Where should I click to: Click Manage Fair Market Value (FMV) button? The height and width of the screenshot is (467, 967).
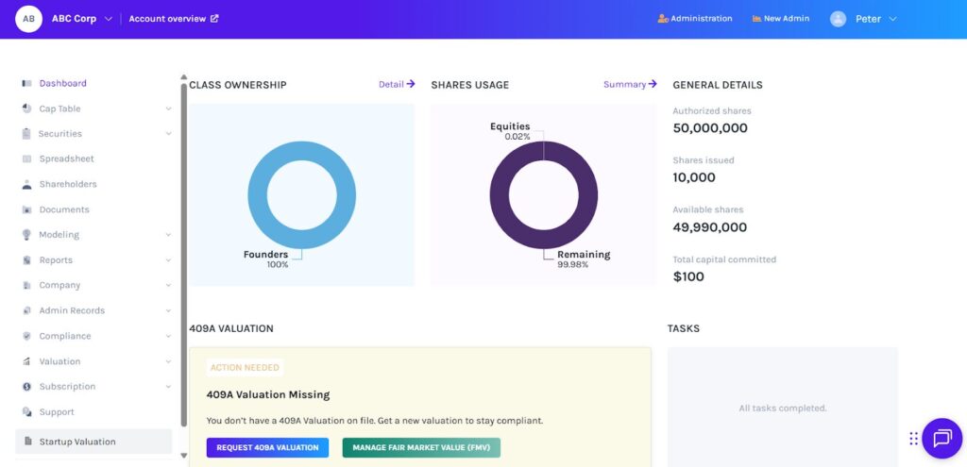pos(420,447)
